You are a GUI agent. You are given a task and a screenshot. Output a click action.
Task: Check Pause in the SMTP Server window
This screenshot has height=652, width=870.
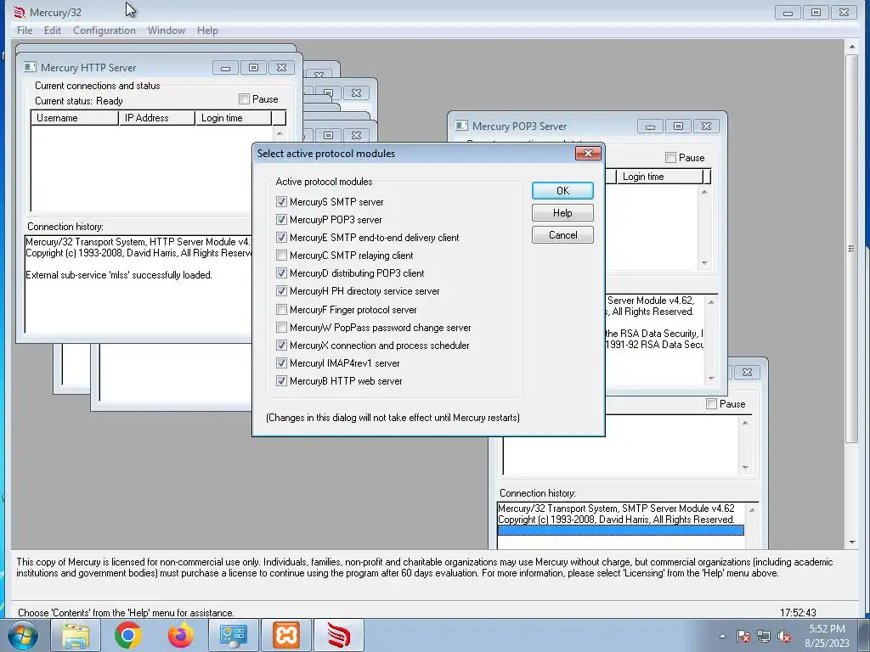711,403
